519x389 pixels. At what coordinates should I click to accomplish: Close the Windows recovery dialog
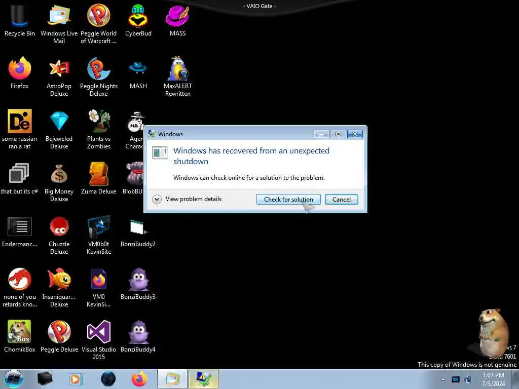(x=355, y=134)
